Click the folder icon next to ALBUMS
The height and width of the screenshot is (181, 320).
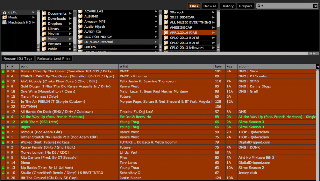coord(80,16)
